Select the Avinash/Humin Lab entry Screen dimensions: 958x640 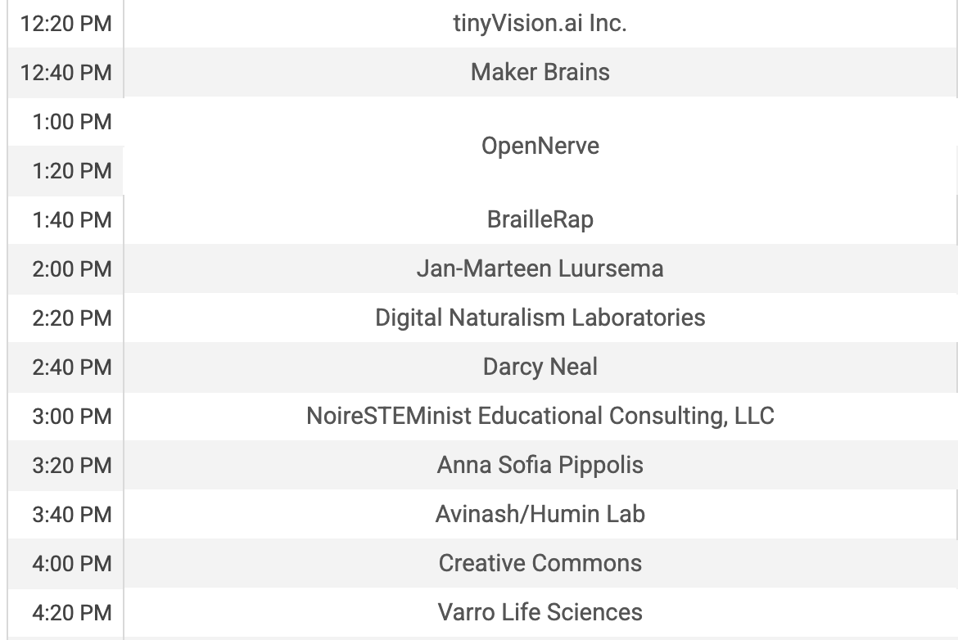[x=540, y=514]
